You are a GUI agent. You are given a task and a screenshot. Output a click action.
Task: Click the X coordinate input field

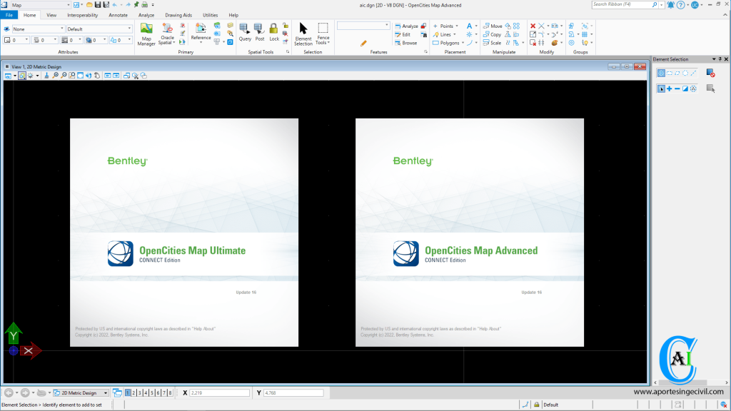(219, 393)
